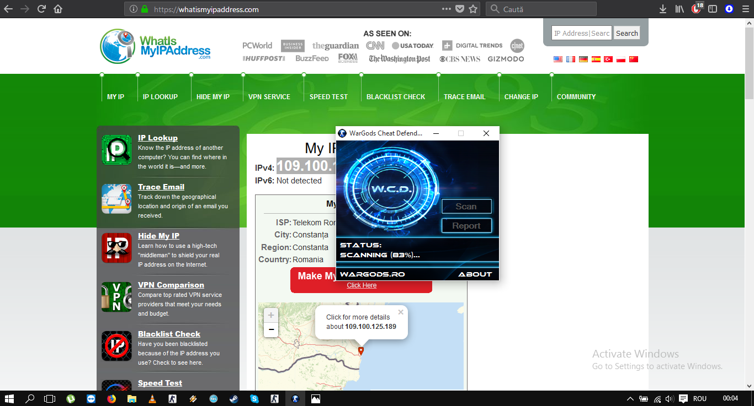The image size is (754, 406).
Task: Click Scan button in WarGods Cheat Defender
Action: coord(466,207)
